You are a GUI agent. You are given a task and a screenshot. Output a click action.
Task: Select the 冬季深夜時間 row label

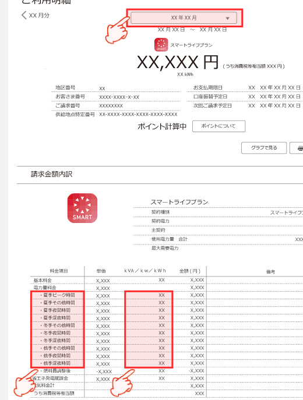coord(55,340)
